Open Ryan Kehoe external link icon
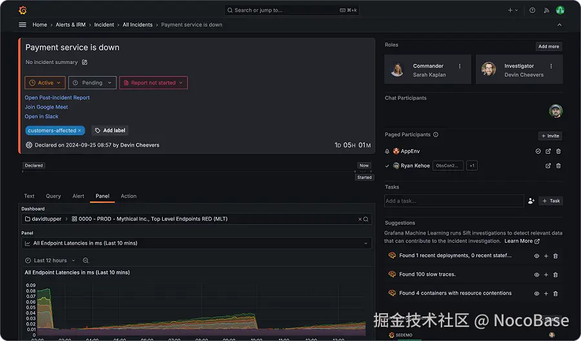This screenshot has width=581, height=341. 548,166
